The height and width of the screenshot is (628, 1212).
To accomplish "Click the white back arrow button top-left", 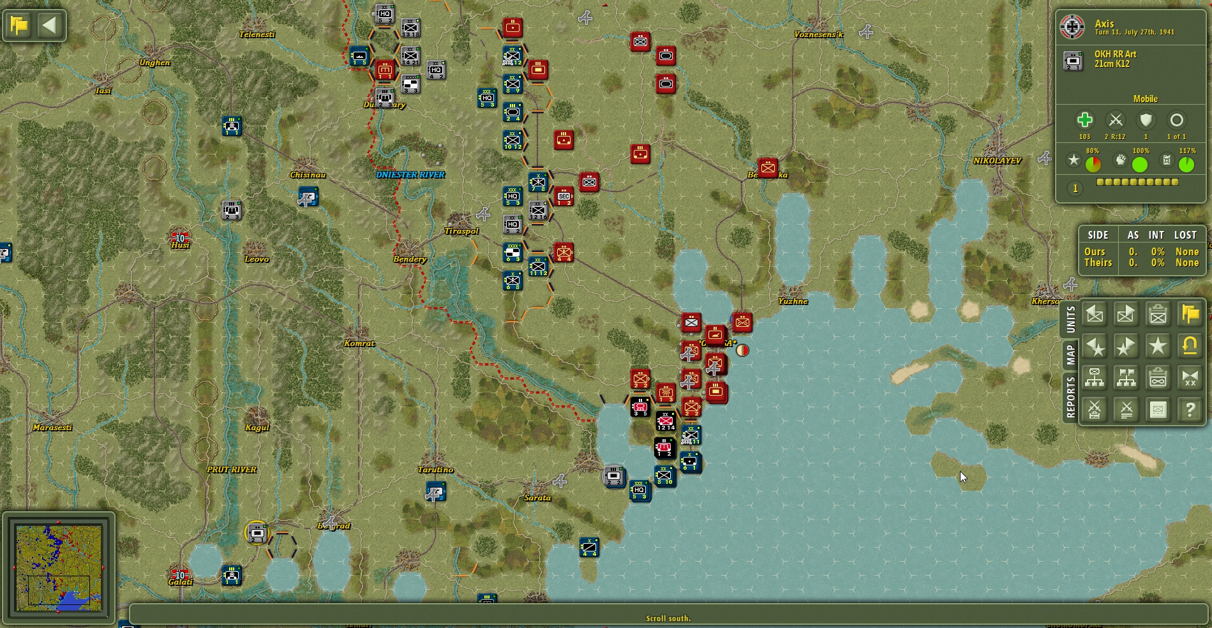I will [49, 26].
